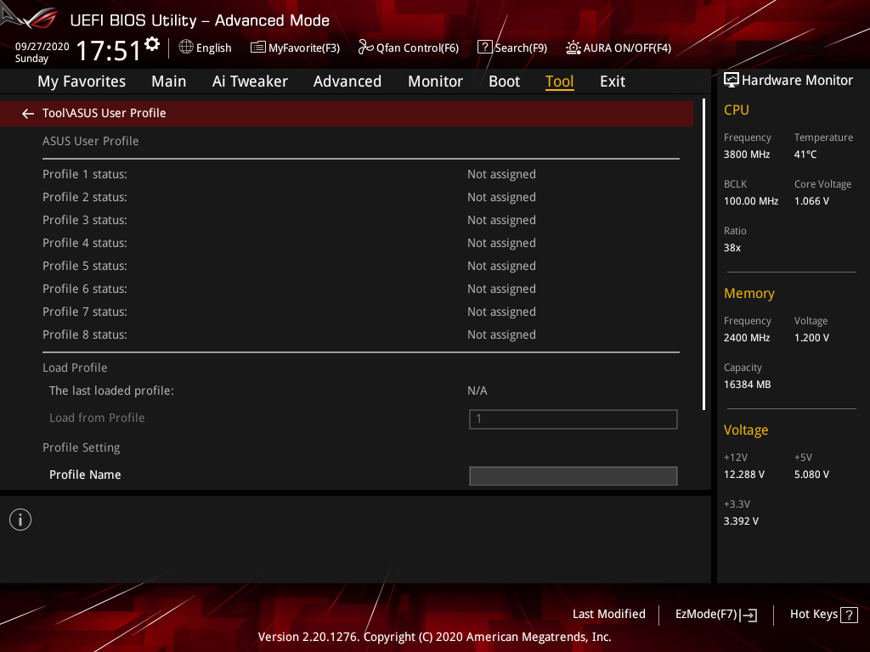Viewport: 870px width, 652px height.
Task: Select the Profile Name row label
Action: click(85, 475)
